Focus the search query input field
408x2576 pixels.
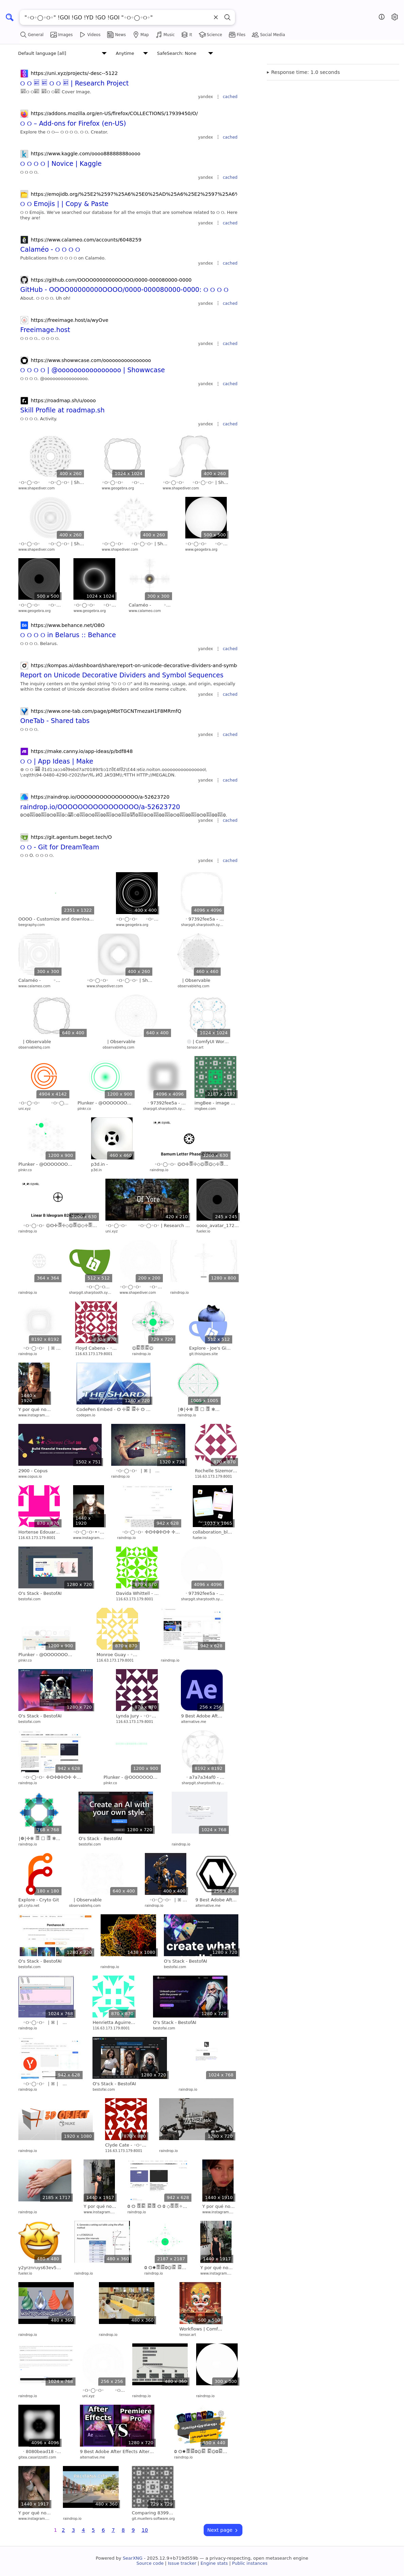click(x=115, y=17)
